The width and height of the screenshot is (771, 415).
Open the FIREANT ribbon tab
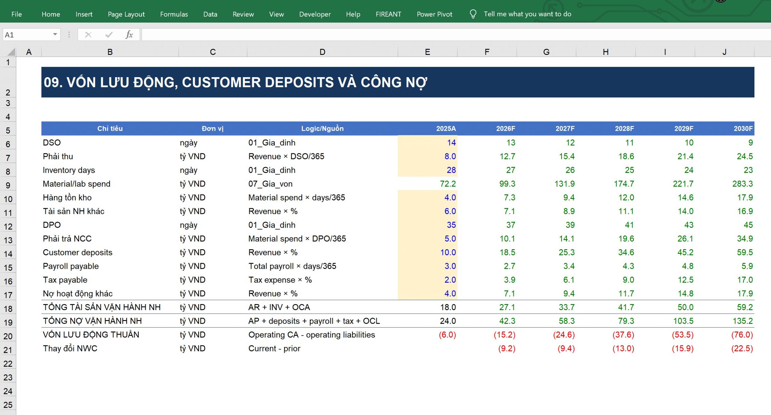(388, 14)
